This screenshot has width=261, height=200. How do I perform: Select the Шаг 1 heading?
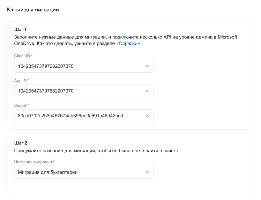click(20, 29)
